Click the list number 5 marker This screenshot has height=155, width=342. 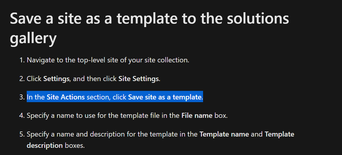(x=21, y=134)
